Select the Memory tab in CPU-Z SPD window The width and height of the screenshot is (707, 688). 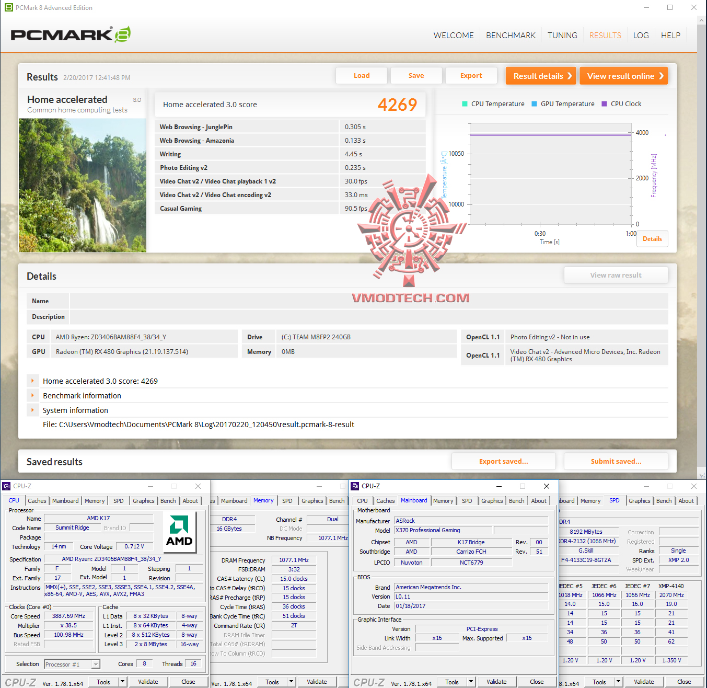click(590, 501)
